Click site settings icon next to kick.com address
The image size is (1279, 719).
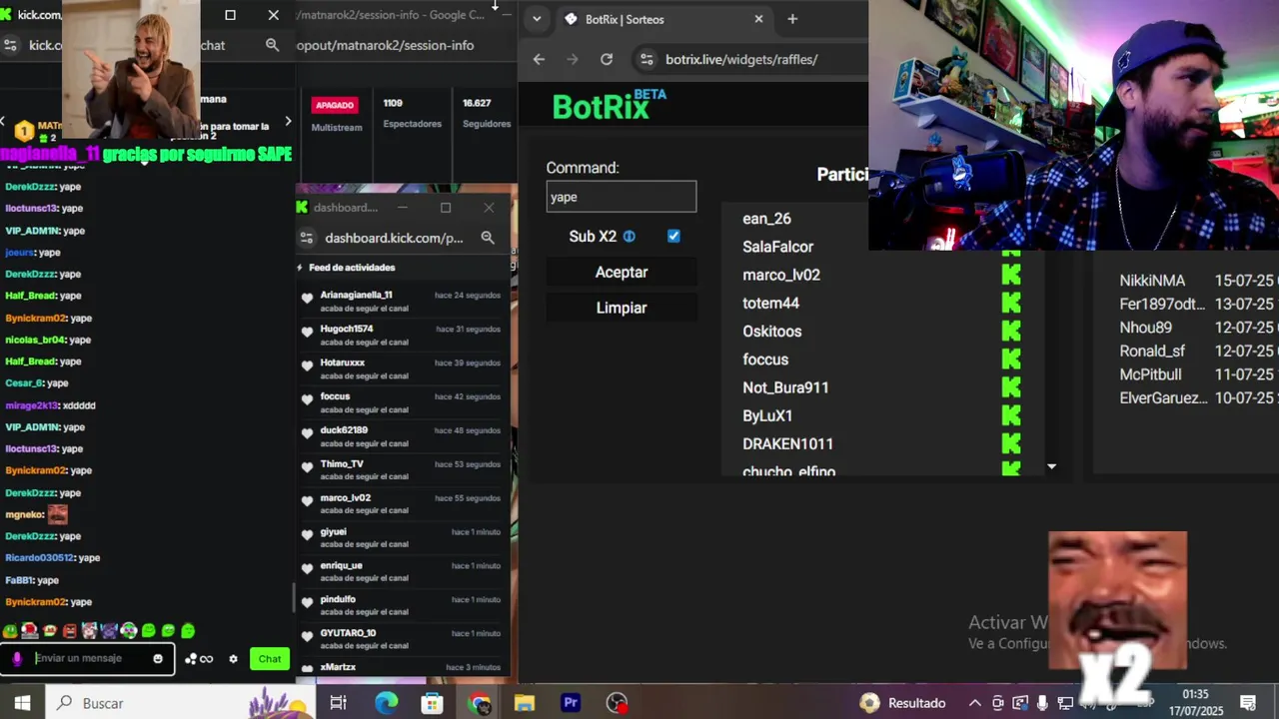click(x=11, y=45)
